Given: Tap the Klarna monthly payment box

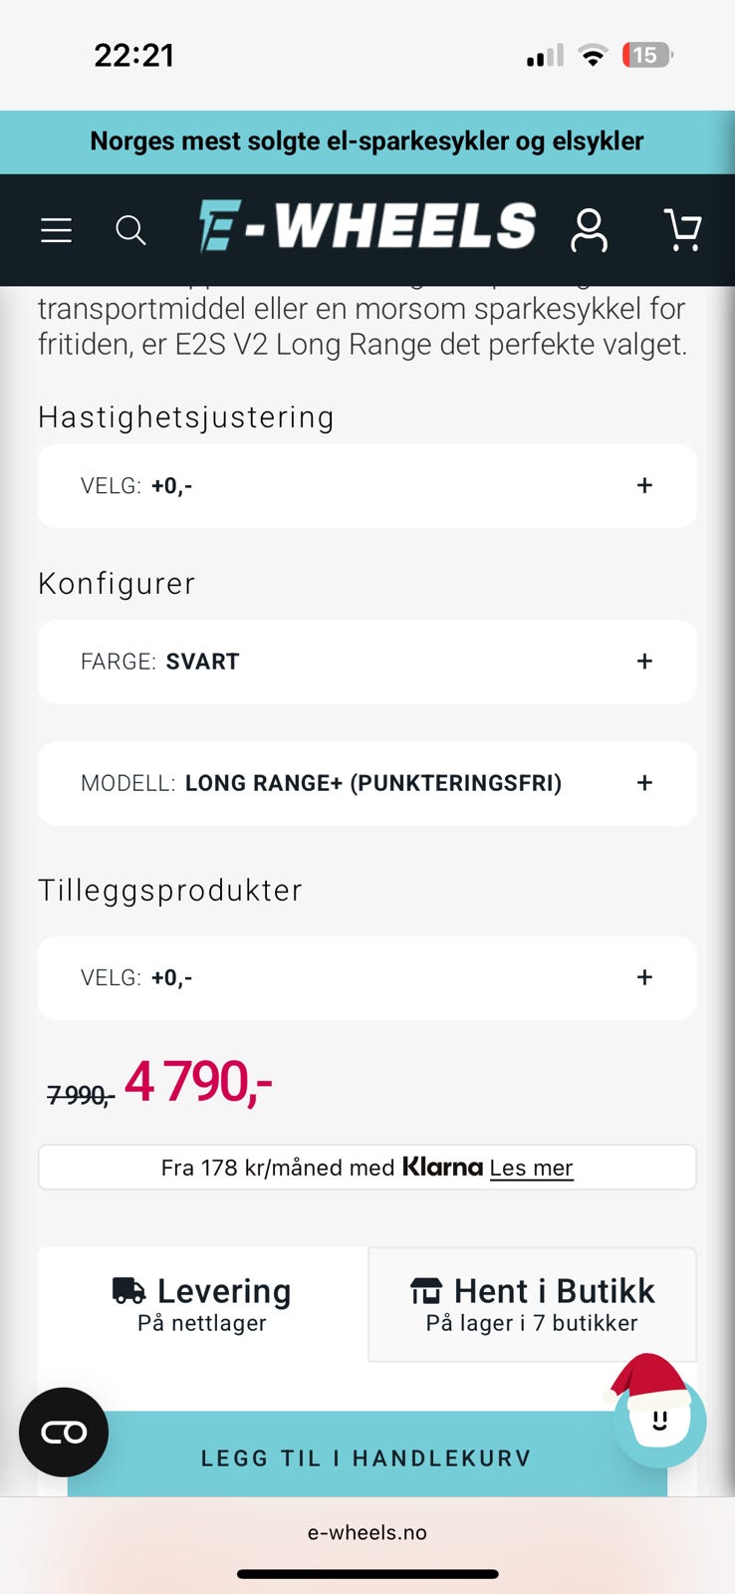Looking at the screenshot, I should [367, 1168].
